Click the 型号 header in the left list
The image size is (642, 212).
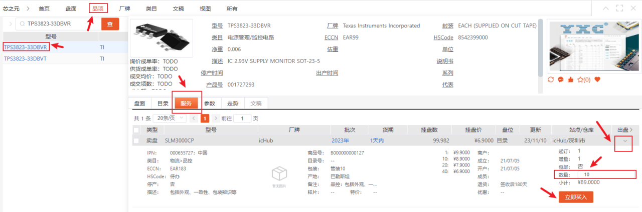click(x=51, y=36)
